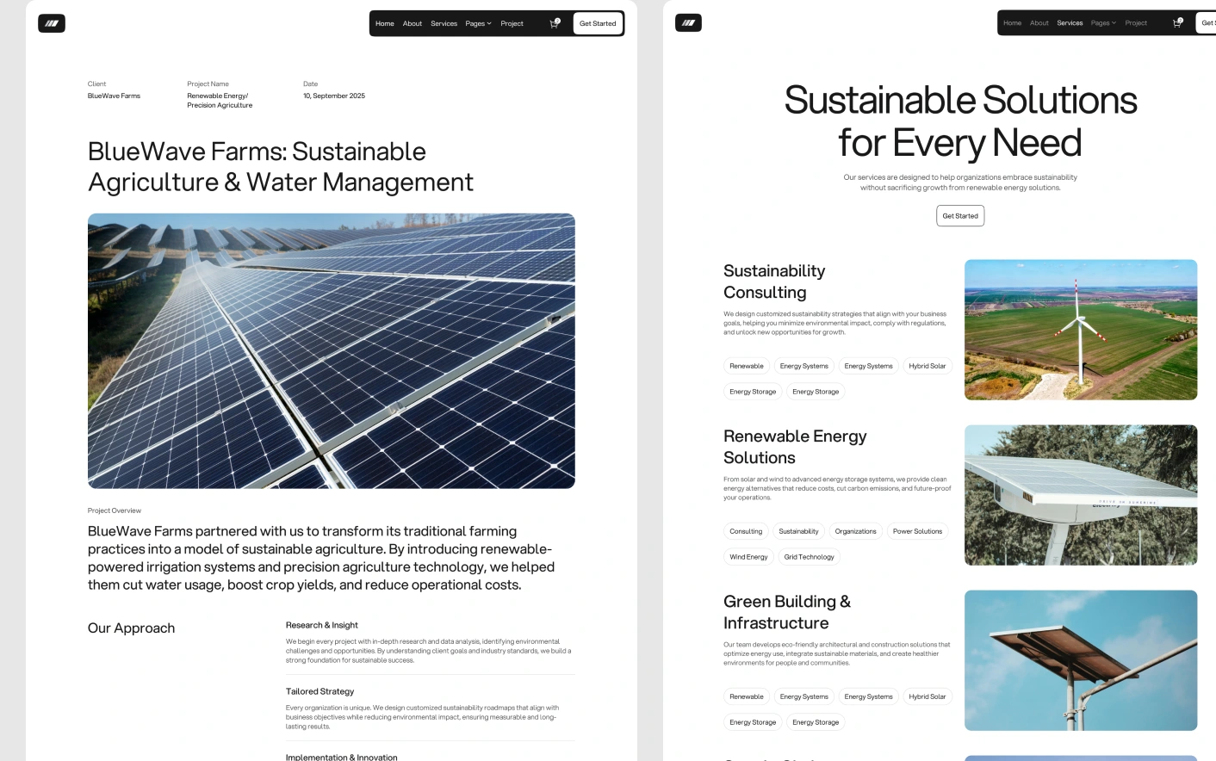Click the solar panel field hero image
The height and width of the screenshot is (761, 1216).
(x=331, y=350)
